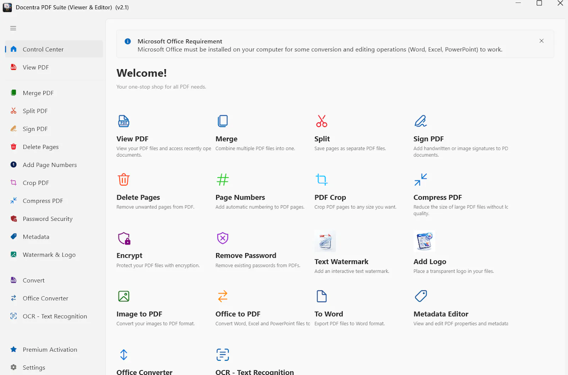Open Premium Activation in sidebar
This screenshot has width=568, height=375.
tap(54, 349)
